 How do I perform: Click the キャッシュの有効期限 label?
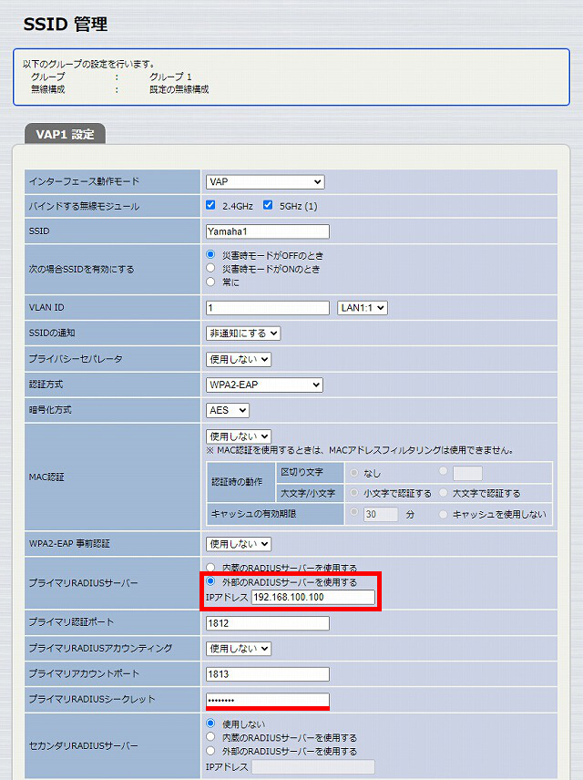click(x=253, y=514)
